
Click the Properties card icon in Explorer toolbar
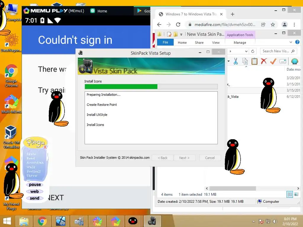click(x=283, y=61)
